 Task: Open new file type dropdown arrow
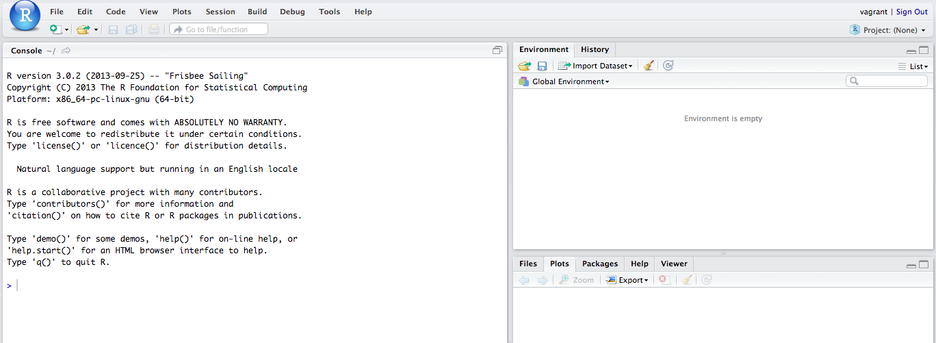pyautogui.click(x=66, y=30)
